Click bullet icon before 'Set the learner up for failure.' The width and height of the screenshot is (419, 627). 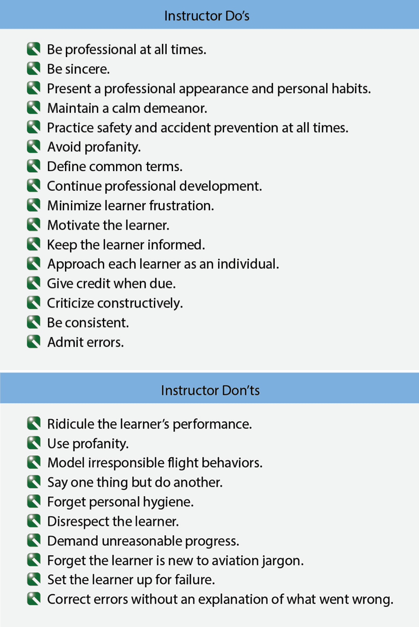(34, 579)
